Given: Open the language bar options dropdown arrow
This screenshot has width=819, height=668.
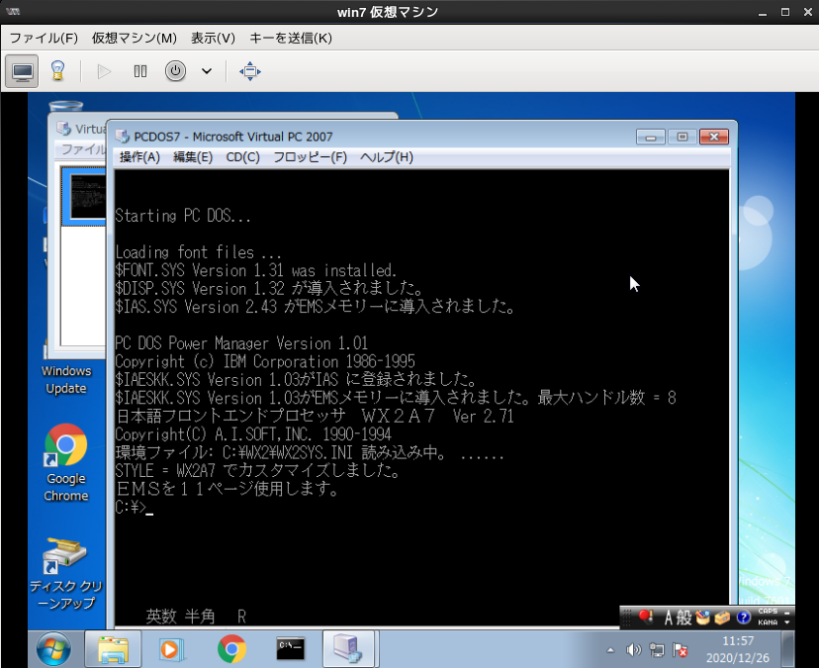Looking at the screenshot, I should 787,622.
